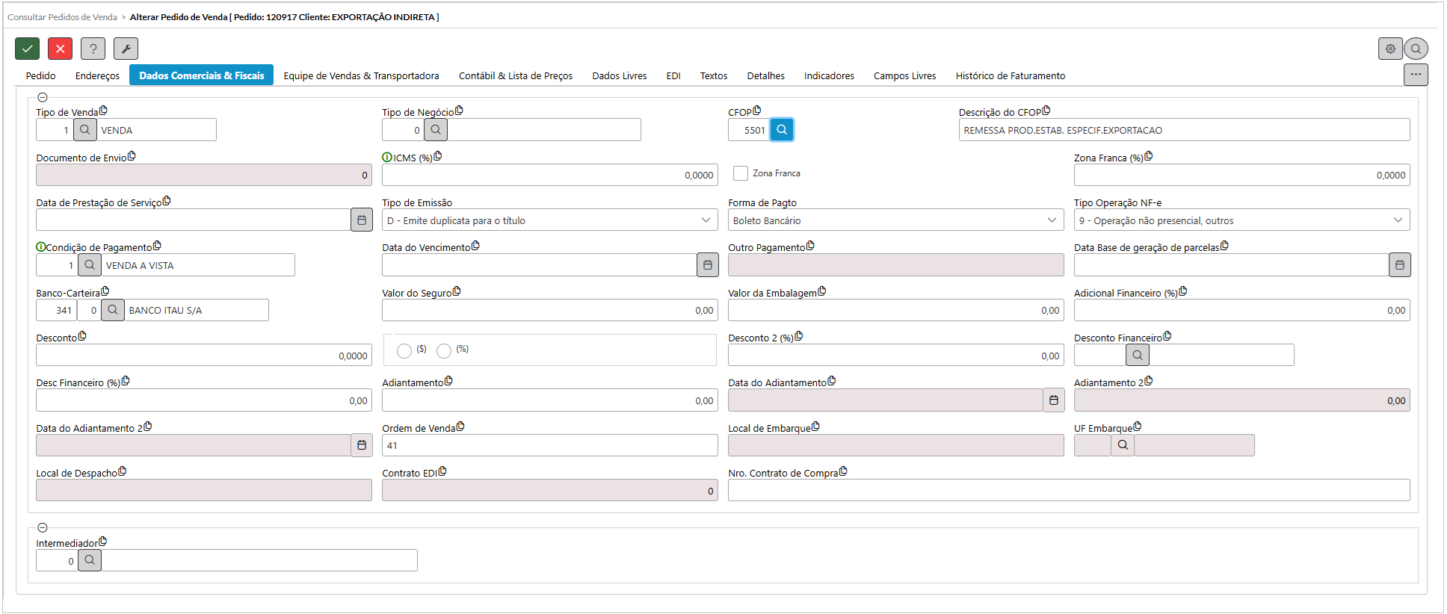1447x614 pixels.
Task: Open the Indicadores tab
Action: click(829, 75)
